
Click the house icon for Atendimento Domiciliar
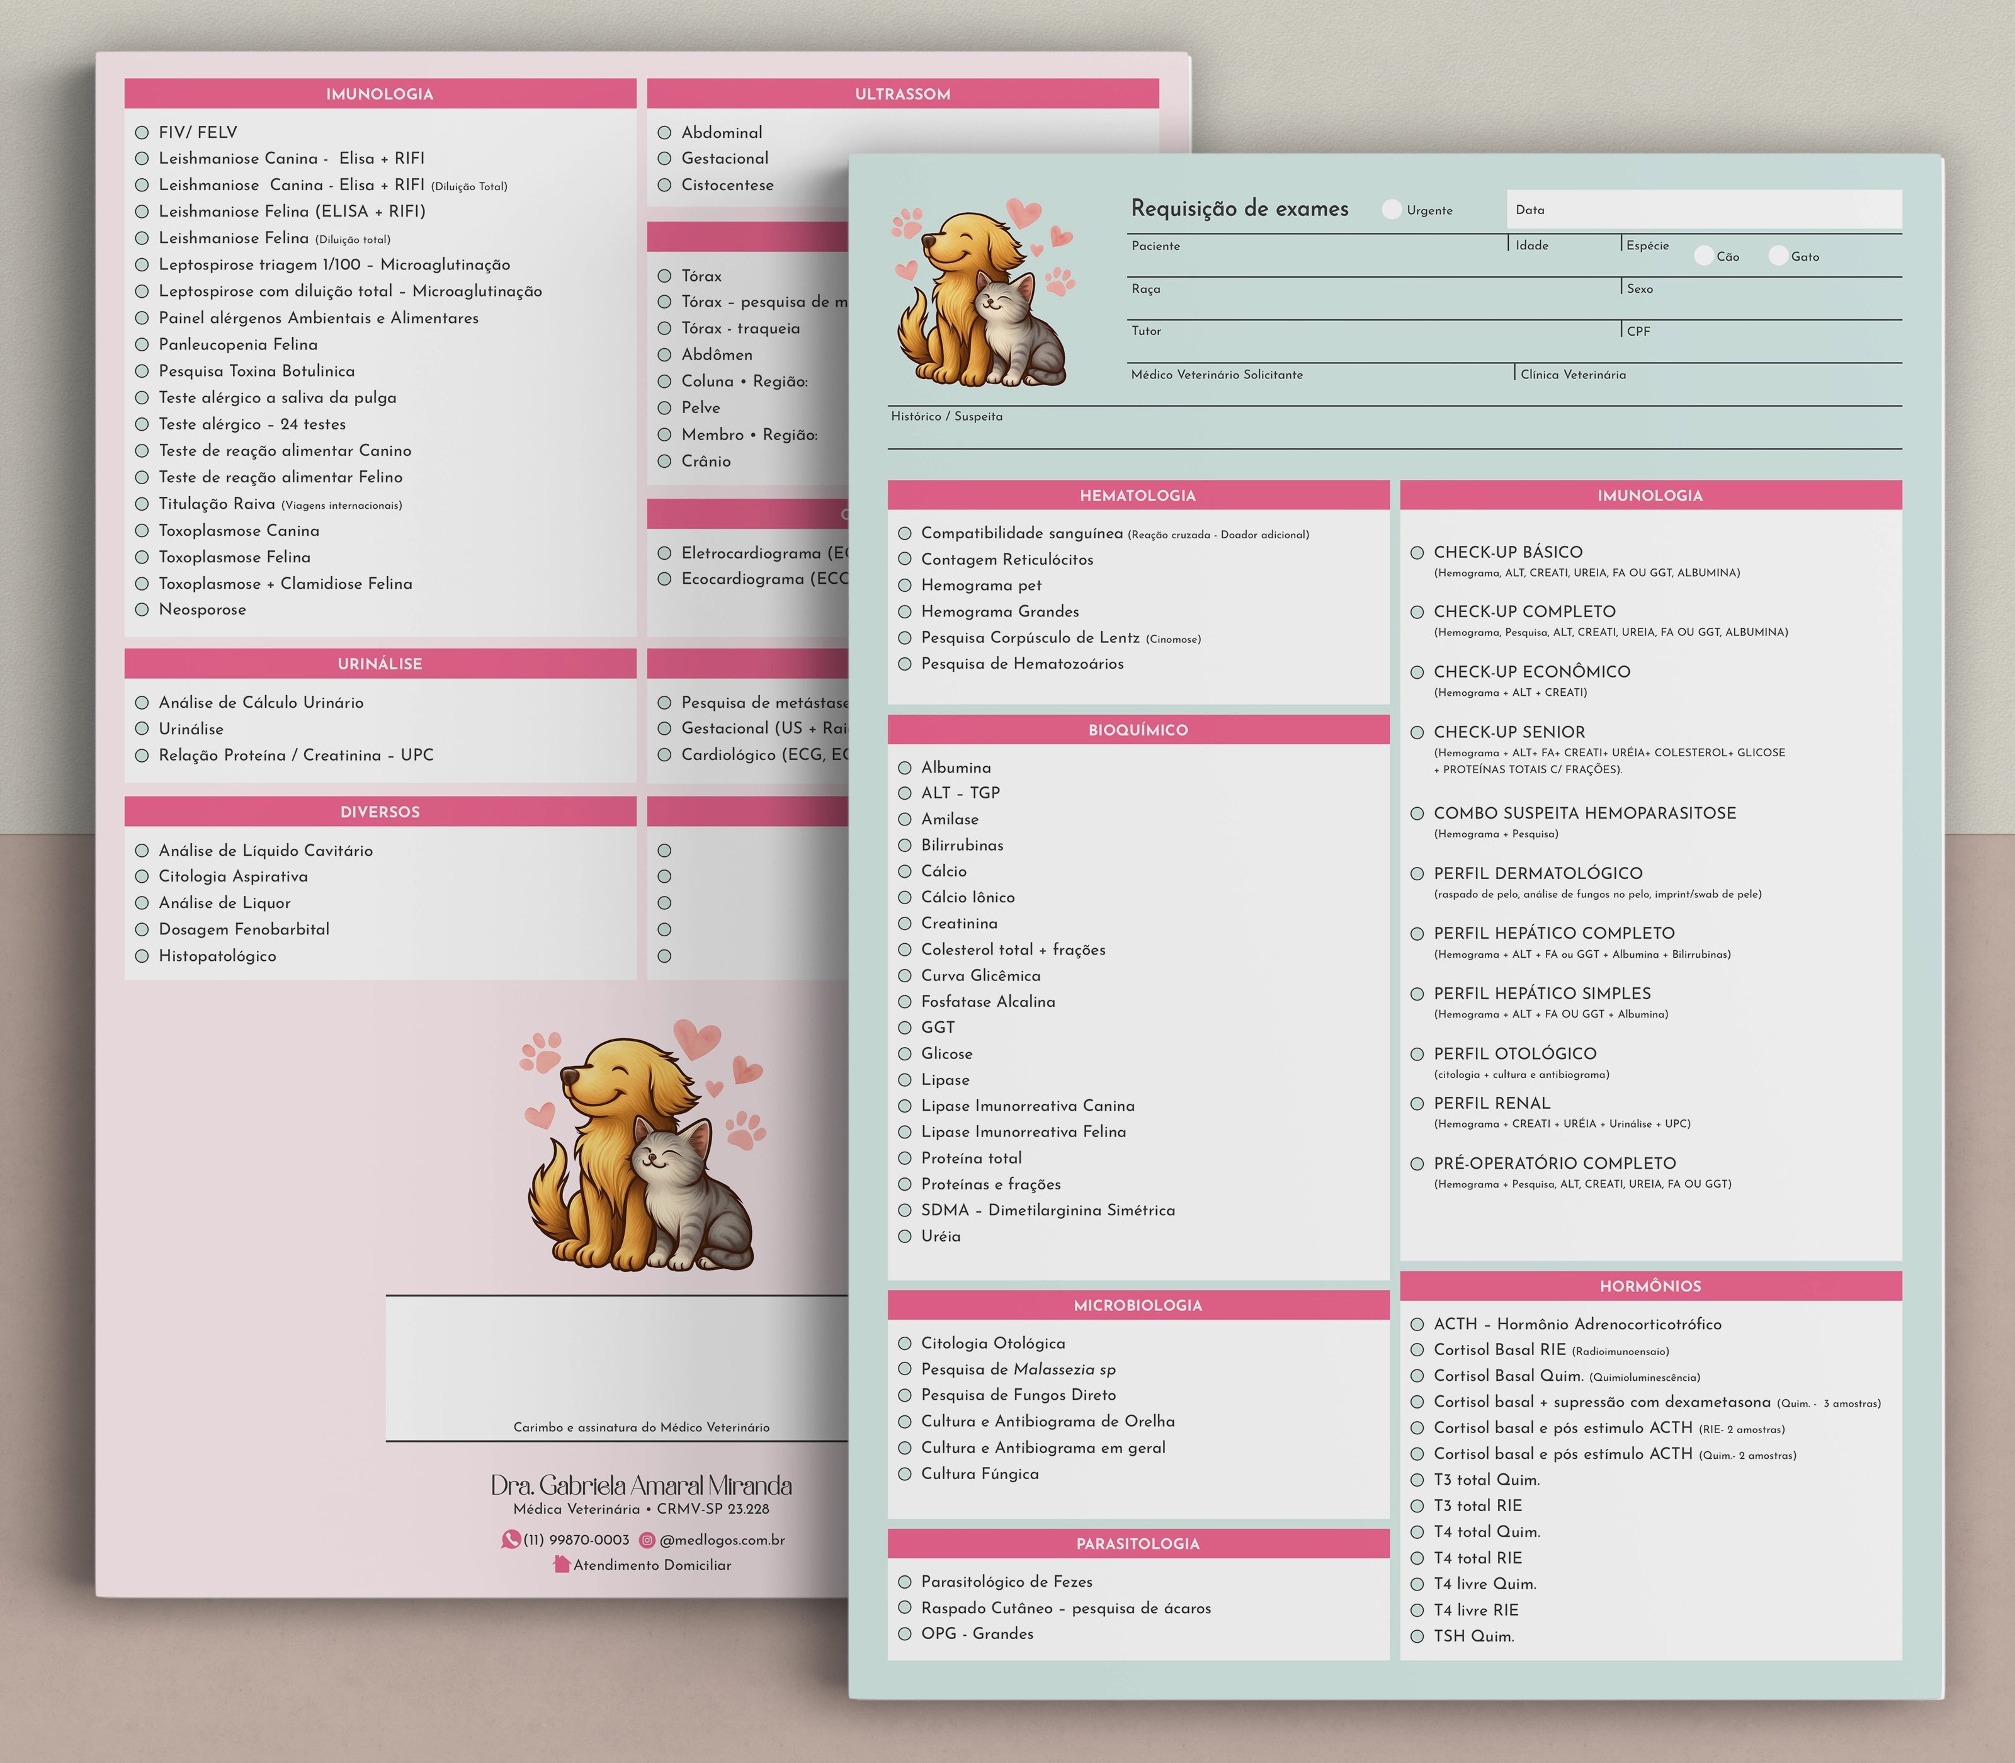[x=562, y=1564]
